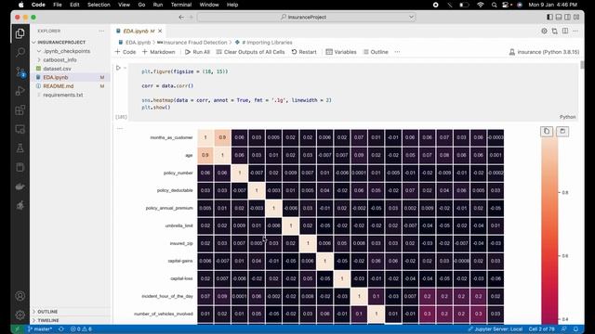
Task: Open Explorer more actions ellipsis
Action: click(x=101, y=31)
